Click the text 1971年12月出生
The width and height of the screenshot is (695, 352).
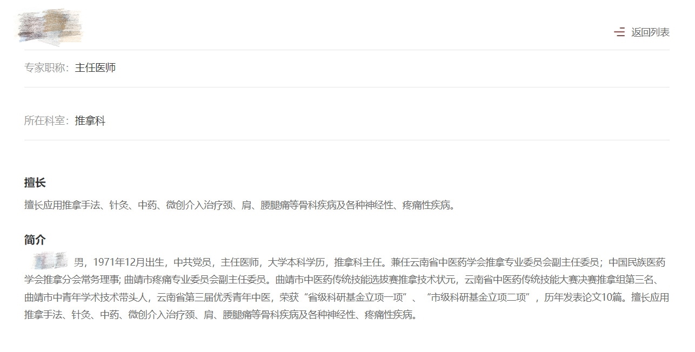point(129,262)
